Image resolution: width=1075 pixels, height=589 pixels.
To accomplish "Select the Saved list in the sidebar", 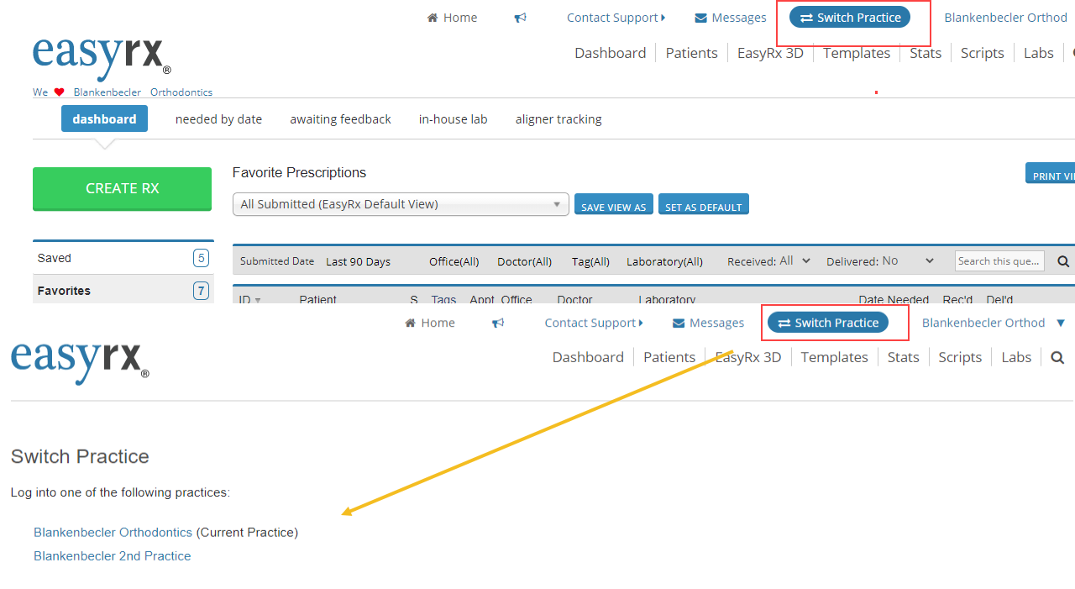I will click(x=123, y=258).
